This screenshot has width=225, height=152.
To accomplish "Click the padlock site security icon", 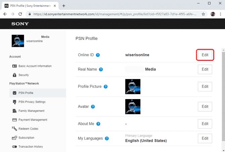I will click(30, 14).
